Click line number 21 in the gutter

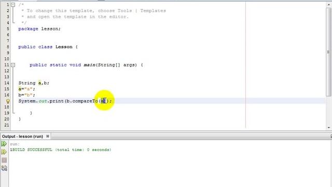click(7, 125)
